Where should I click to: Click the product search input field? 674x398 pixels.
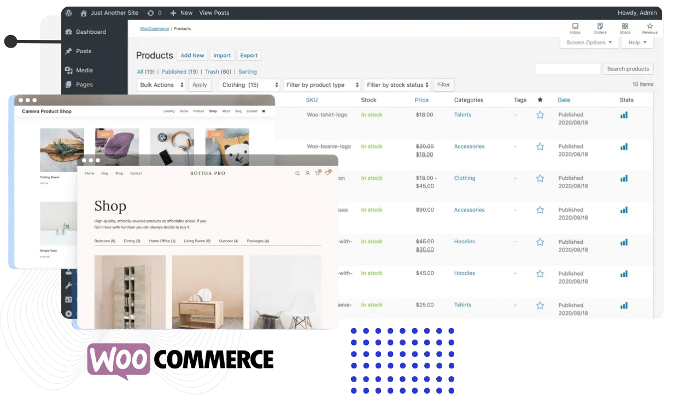coord(567,69)
